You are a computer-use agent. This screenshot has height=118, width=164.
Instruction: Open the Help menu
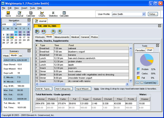click(x=39, y=8)
